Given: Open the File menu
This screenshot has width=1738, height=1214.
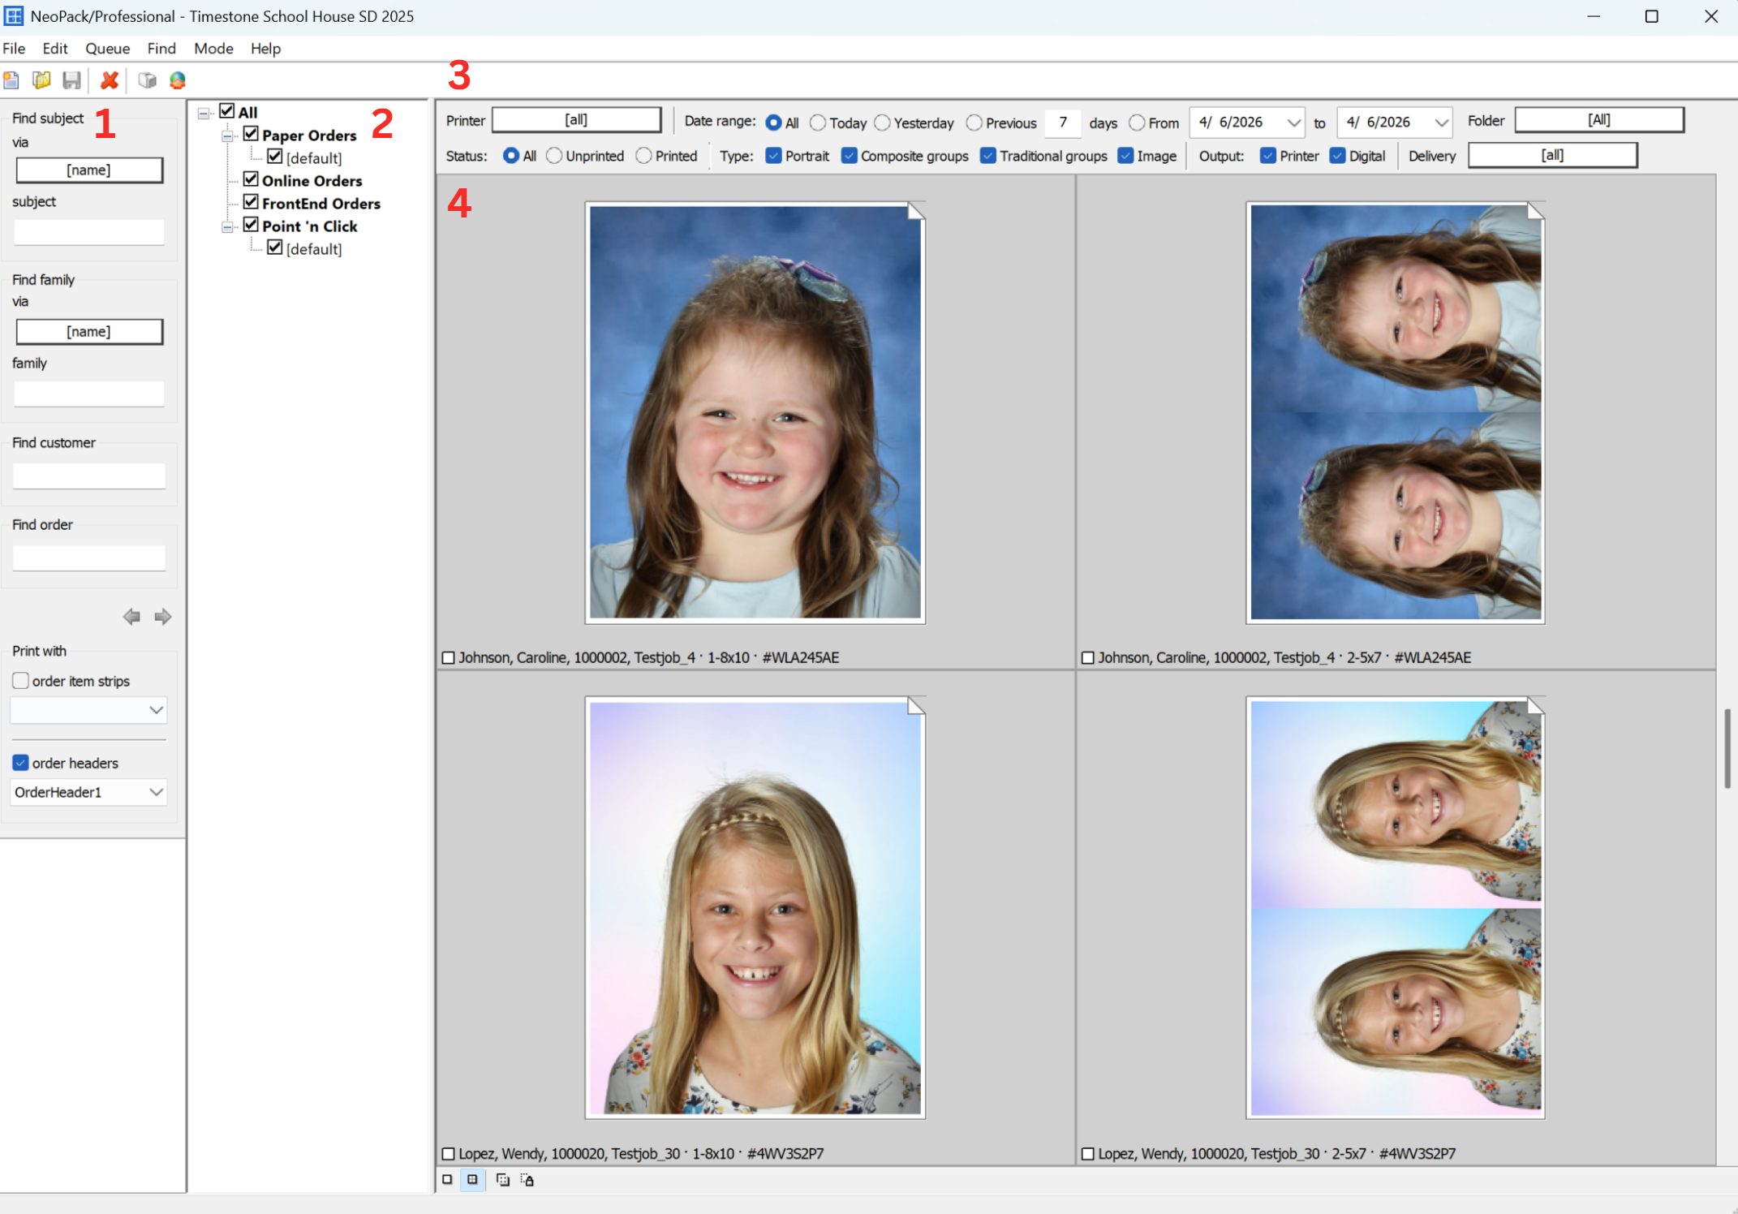Looking at the screenshot, I should click(14, 49).
